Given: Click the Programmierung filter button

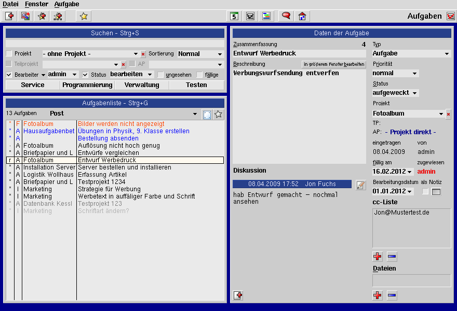Looking at the screenshot, I should click(87, 85).
